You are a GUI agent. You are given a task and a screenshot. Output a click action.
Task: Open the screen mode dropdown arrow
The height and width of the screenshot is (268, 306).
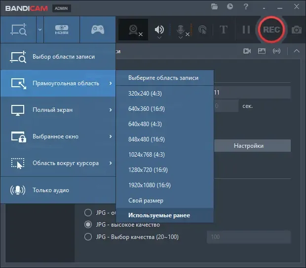39,30
